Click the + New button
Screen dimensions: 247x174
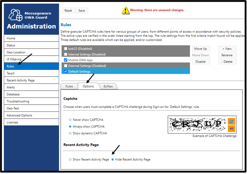click(227, 49)
